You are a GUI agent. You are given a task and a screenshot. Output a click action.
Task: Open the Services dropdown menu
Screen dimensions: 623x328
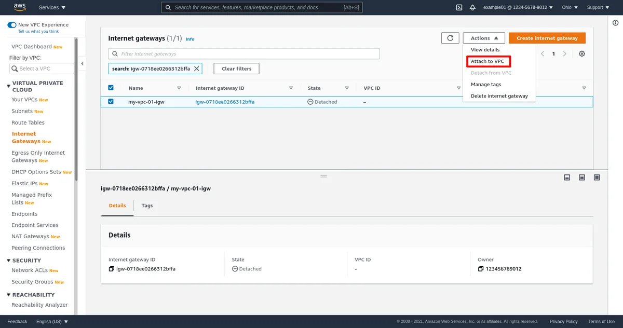(52, 7)
